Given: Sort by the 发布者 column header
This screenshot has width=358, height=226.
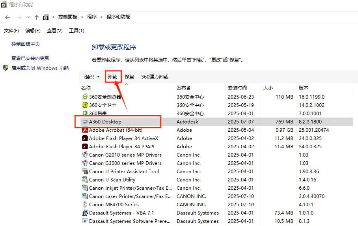Looking at the screenshot, I should 184,88.
